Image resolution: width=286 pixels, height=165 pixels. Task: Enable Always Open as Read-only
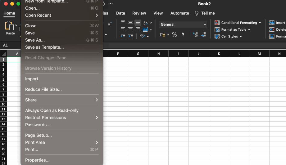52,110
